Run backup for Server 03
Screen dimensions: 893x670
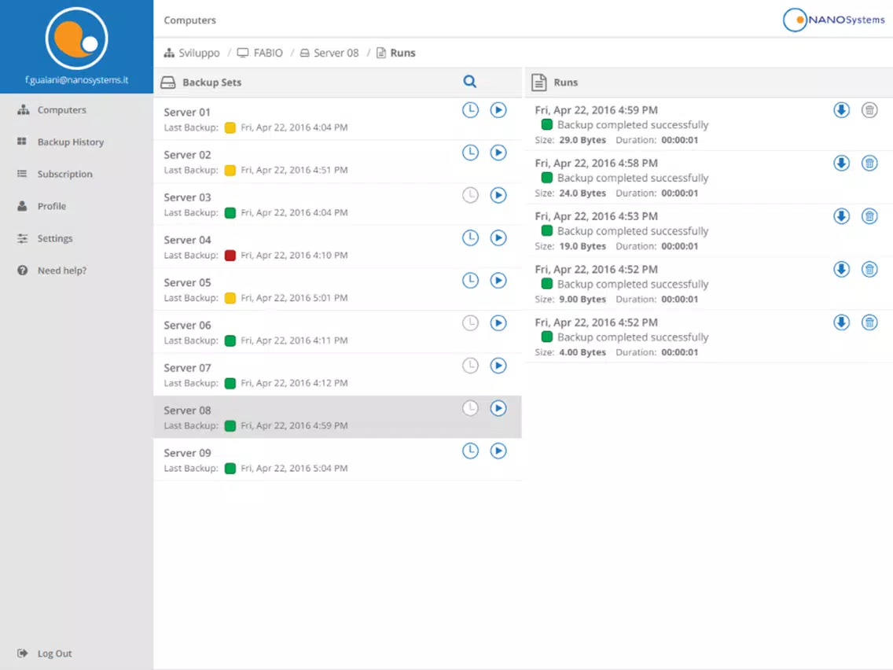(498, 195)
